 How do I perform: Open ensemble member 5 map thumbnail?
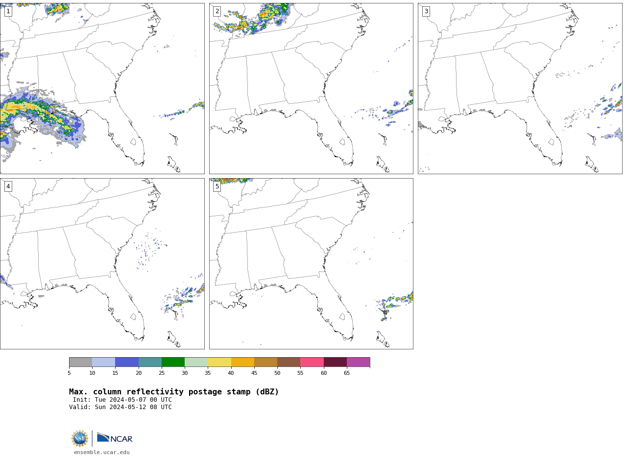[311, 264]
